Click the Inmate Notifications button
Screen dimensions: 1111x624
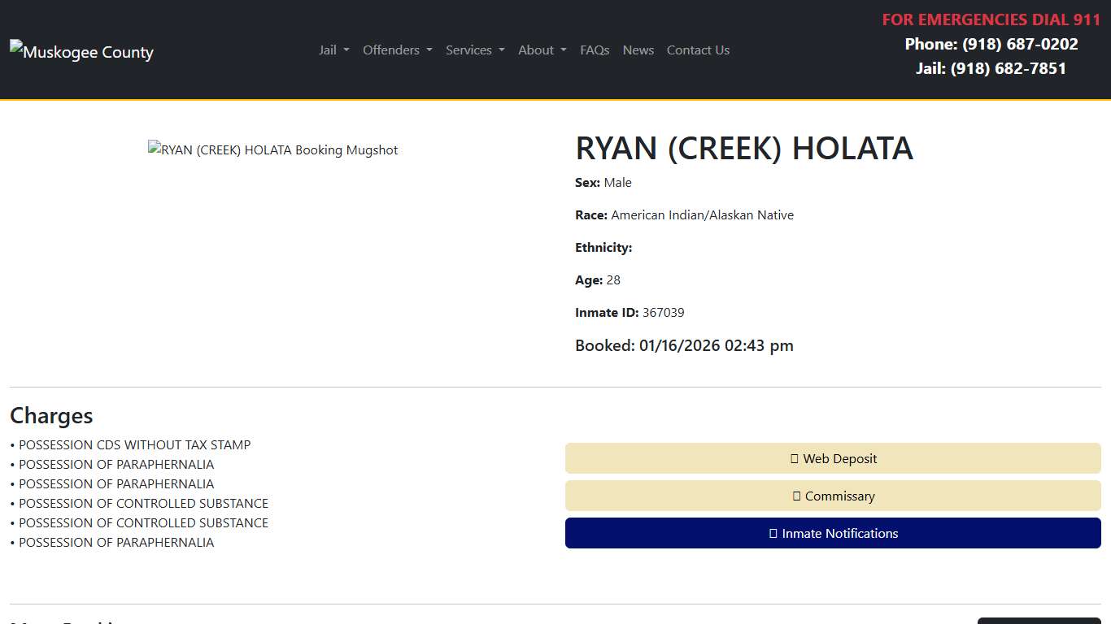tap(833, 533)
